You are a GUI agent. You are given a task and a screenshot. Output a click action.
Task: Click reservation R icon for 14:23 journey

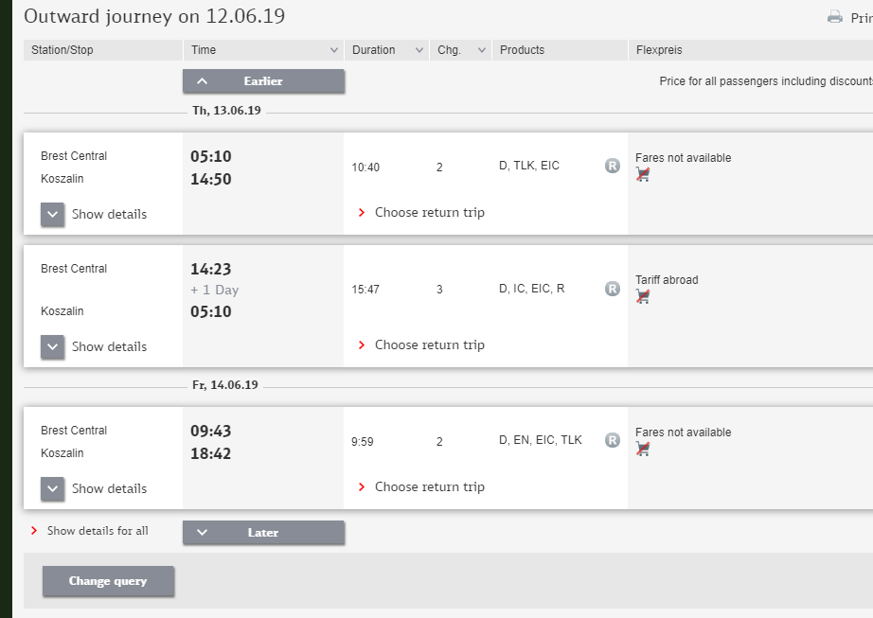(x=613, y=289)
